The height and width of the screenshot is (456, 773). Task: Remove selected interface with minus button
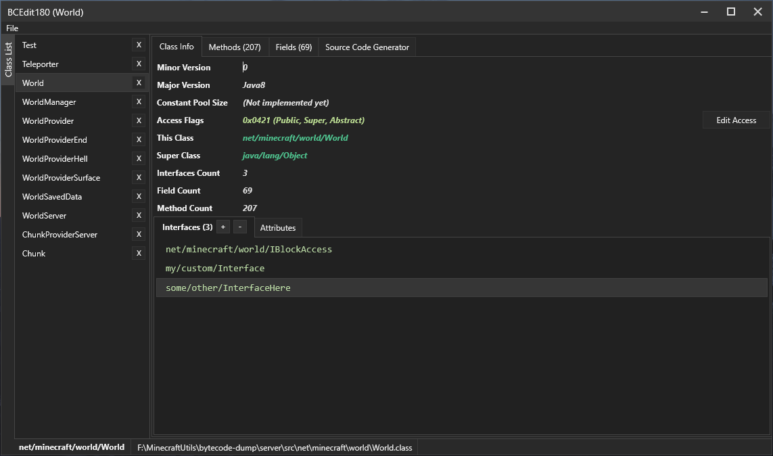pyautogui.click(x=239, y=227)
